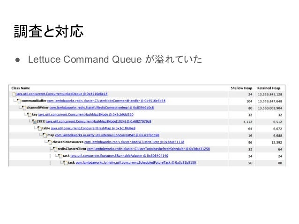Click the Lettuce Command Queue bullet text
Viewport: 299px width, 224px height.
(x=115, y=59)
